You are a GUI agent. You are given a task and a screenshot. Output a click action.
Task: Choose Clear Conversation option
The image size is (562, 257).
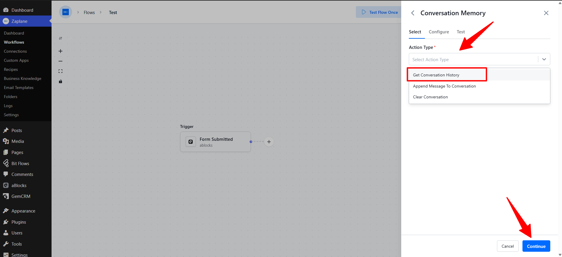(x=479, y=97)
